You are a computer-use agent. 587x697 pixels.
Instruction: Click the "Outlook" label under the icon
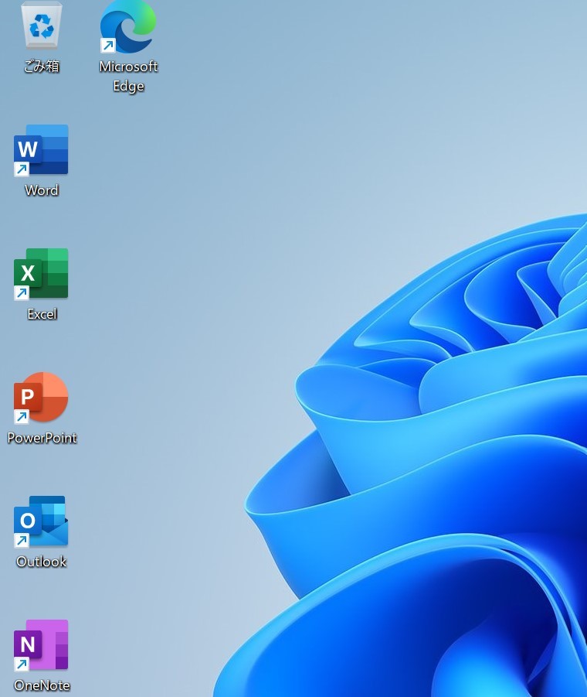[x=41, y=562]
